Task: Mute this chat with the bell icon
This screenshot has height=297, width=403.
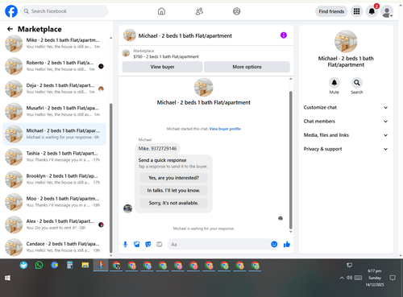Action: 334,83
